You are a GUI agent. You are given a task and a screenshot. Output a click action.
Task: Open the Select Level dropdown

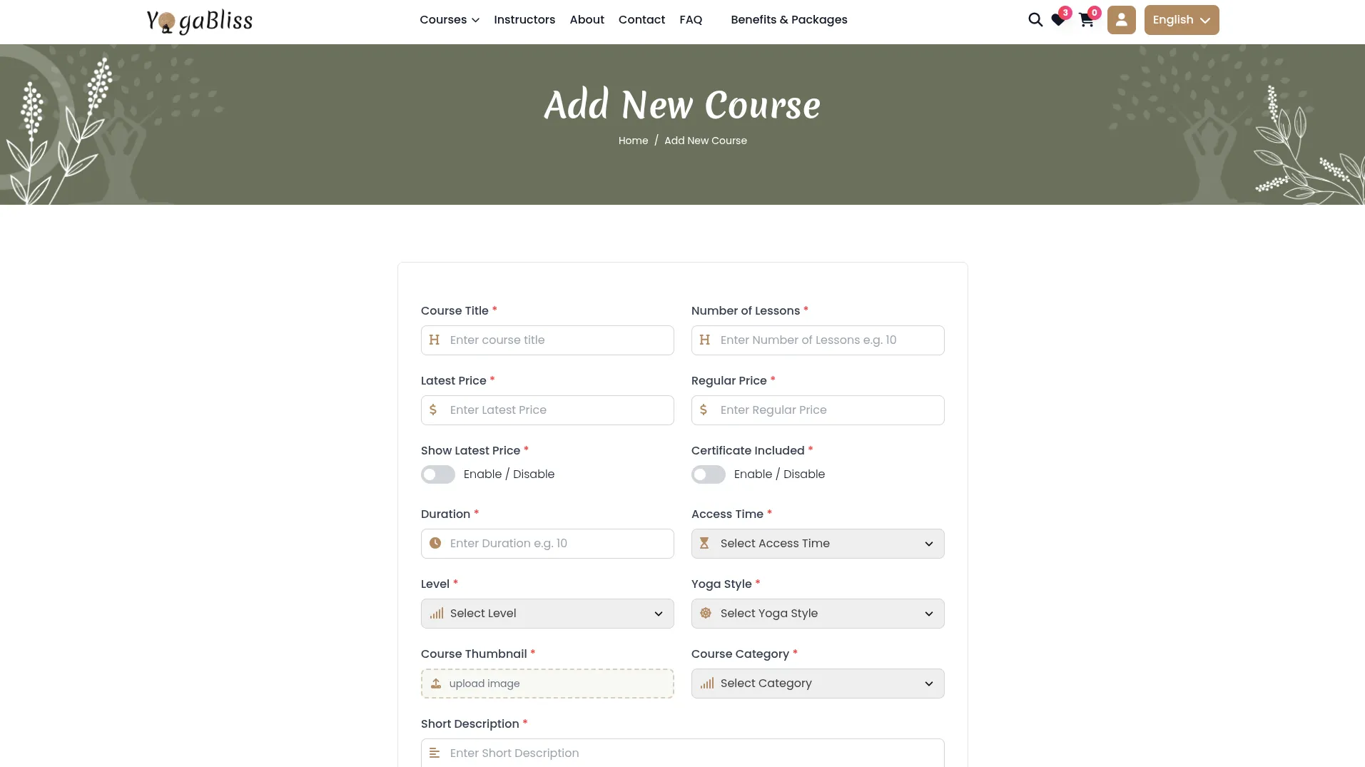[x=547, y=614]
